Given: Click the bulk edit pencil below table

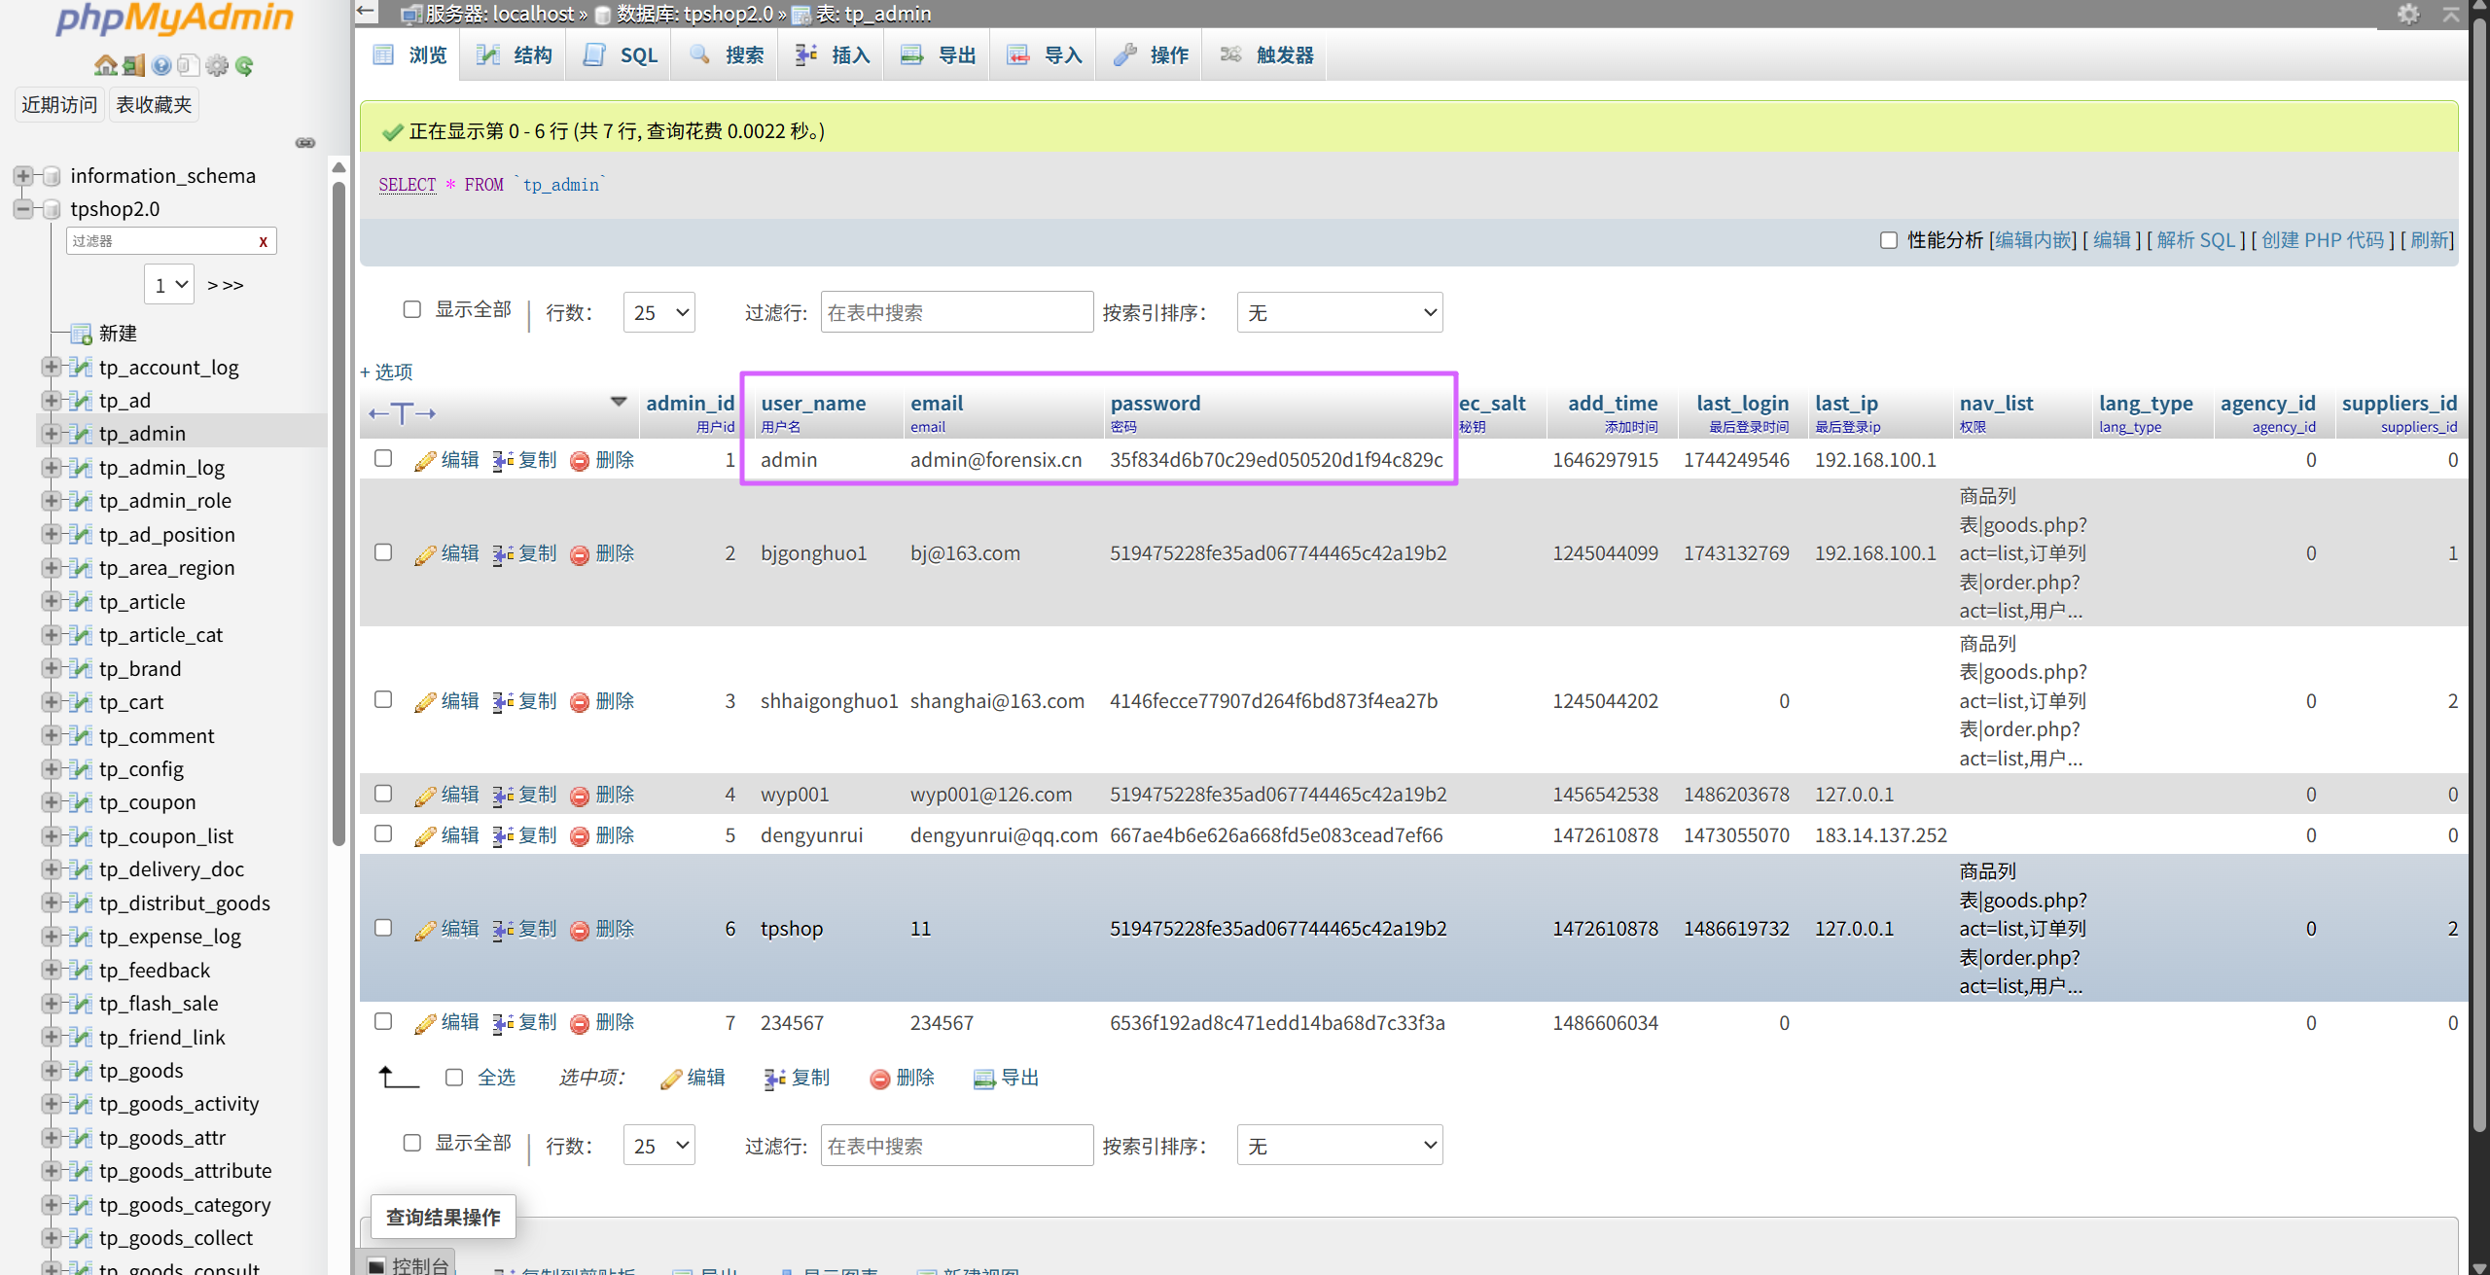Looking at the screenshot, I should pos(671,1079).
